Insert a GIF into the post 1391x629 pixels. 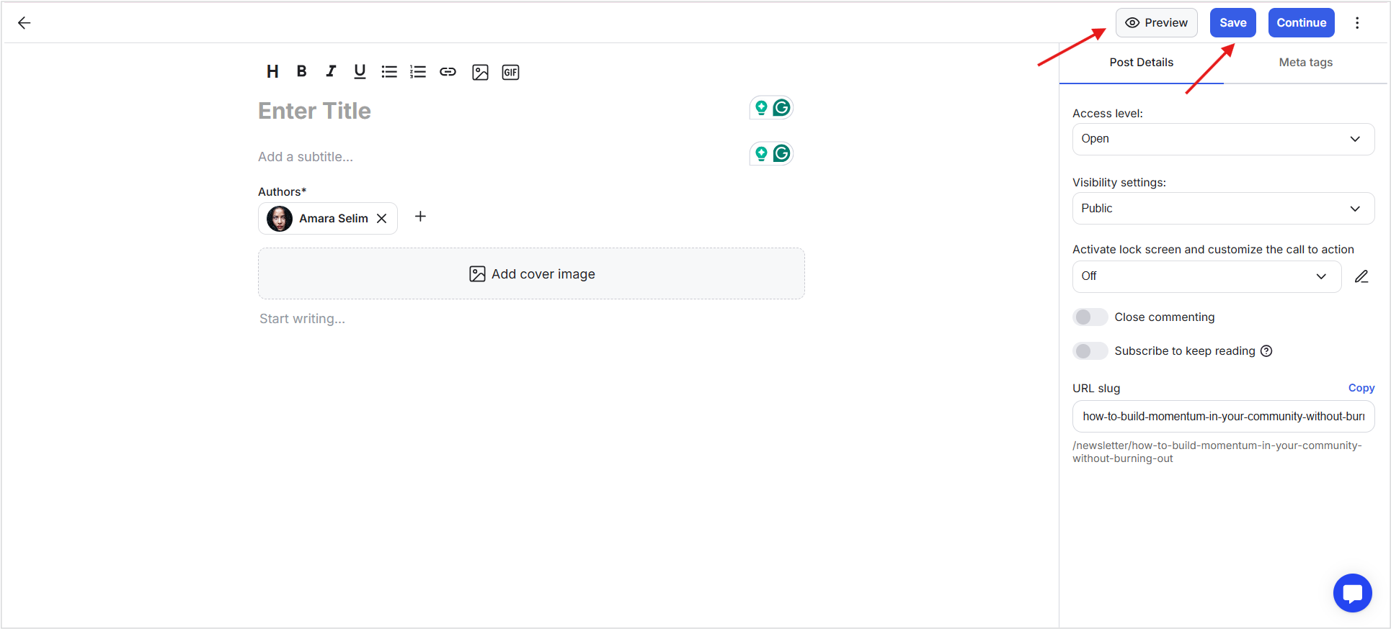pyautogui.click(x=510, y=72)
